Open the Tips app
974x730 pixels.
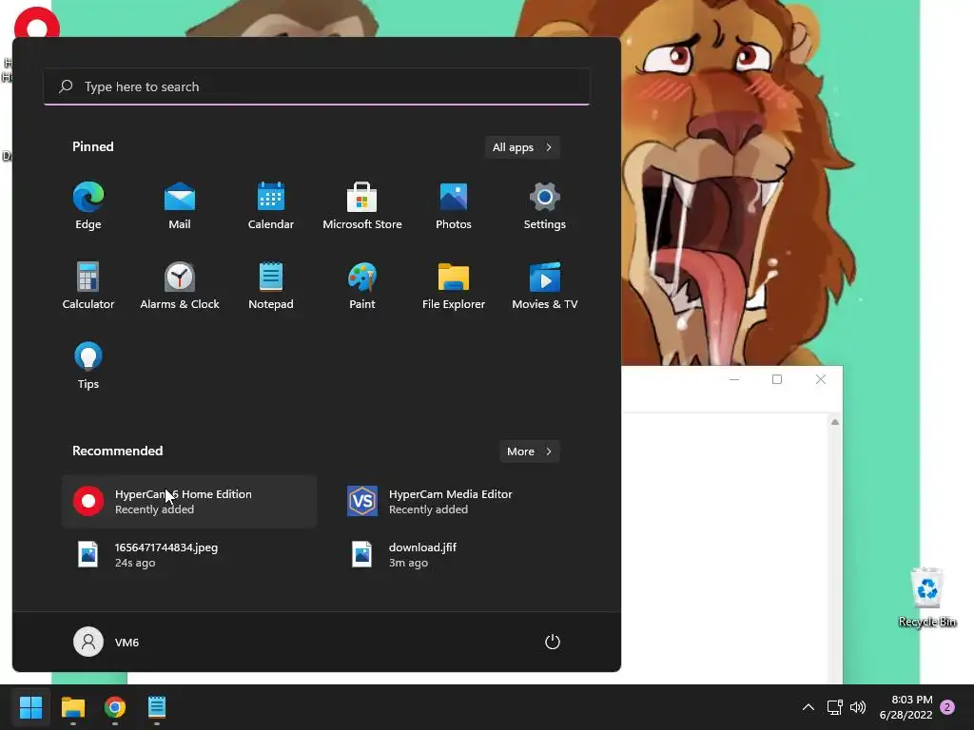pos(88,366)
